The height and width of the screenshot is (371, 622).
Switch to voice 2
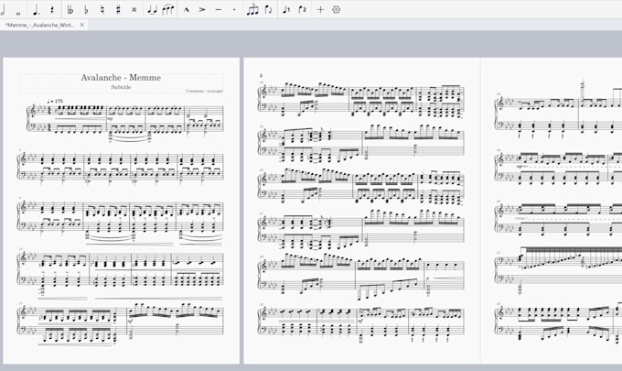[302, 10]
